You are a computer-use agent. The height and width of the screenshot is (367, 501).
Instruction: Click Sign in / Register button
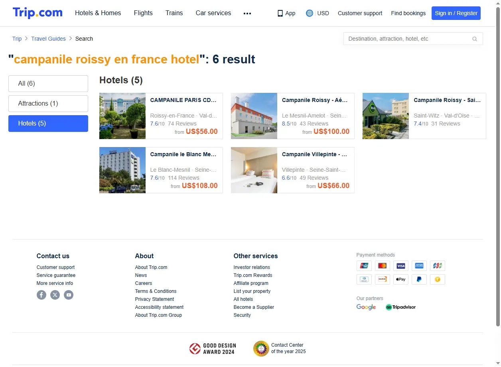[x=456, y=13]
